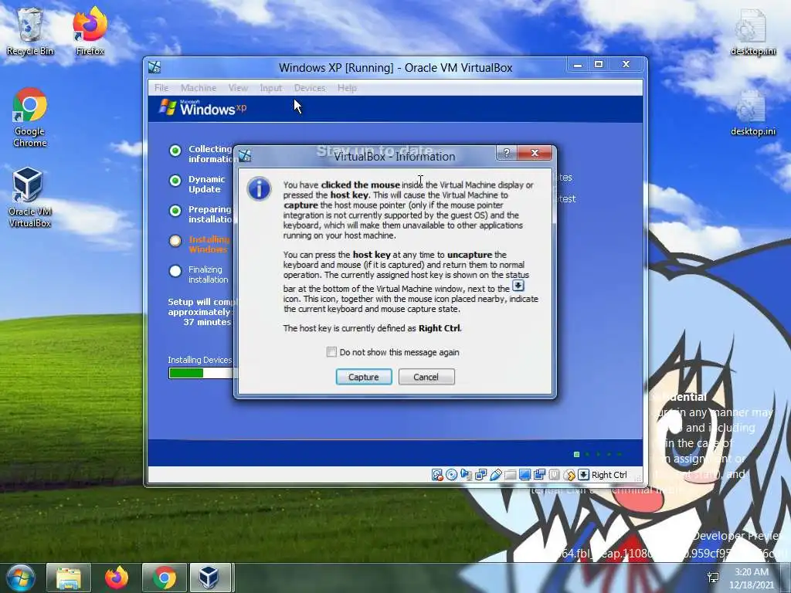Click the blue information icon in dialog
This screenshot has width=791, height=593.
[x=259, y=188]
